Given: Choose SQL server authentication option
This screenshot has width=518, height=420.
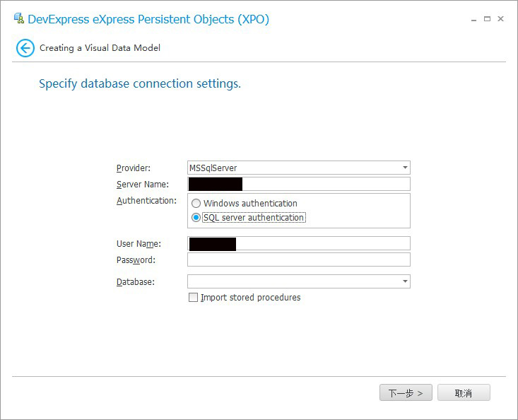Looking at the screenshot, I should point(196,218).
